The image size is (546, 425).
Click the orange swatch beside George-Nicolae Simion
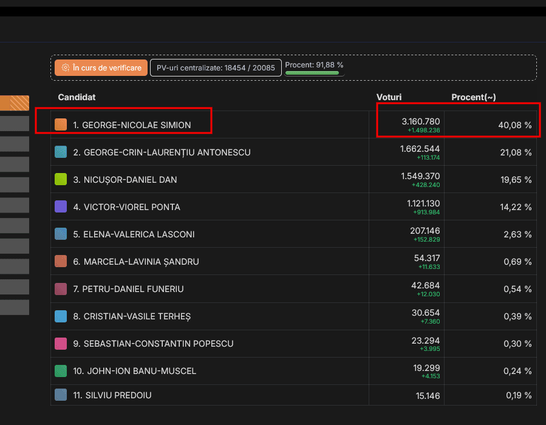pyautogui.click(x=61, y=124)
